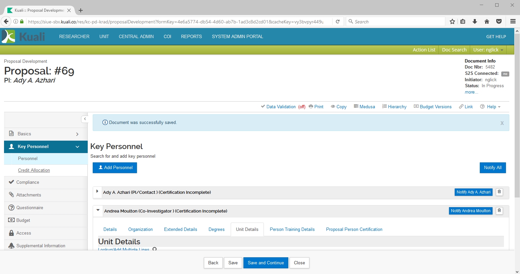This screenshot has width=520, height=274.
Task: Expand Ady A. Azhari personnel row
Action: click(97, 191)
